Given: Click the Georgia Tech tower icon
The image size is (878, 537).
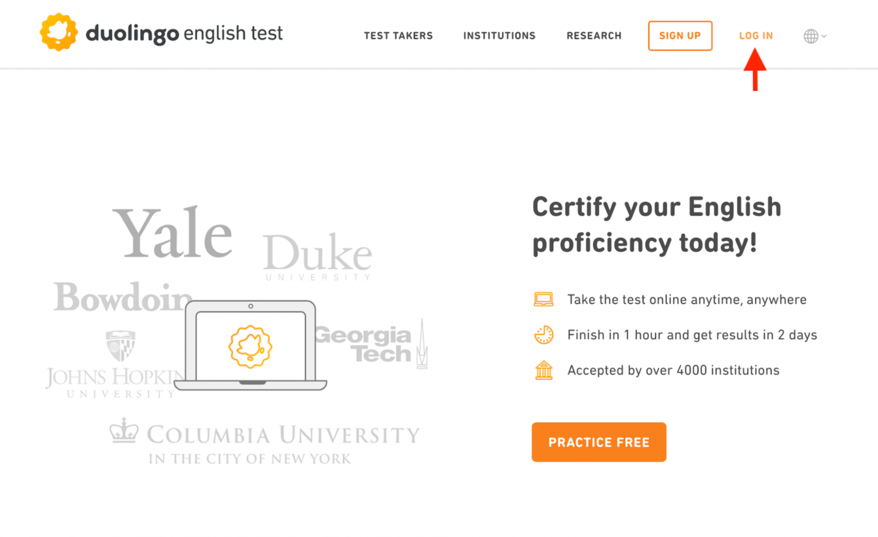Looking at the screenshot, I should pyautogui.click(x=421, y=343).
